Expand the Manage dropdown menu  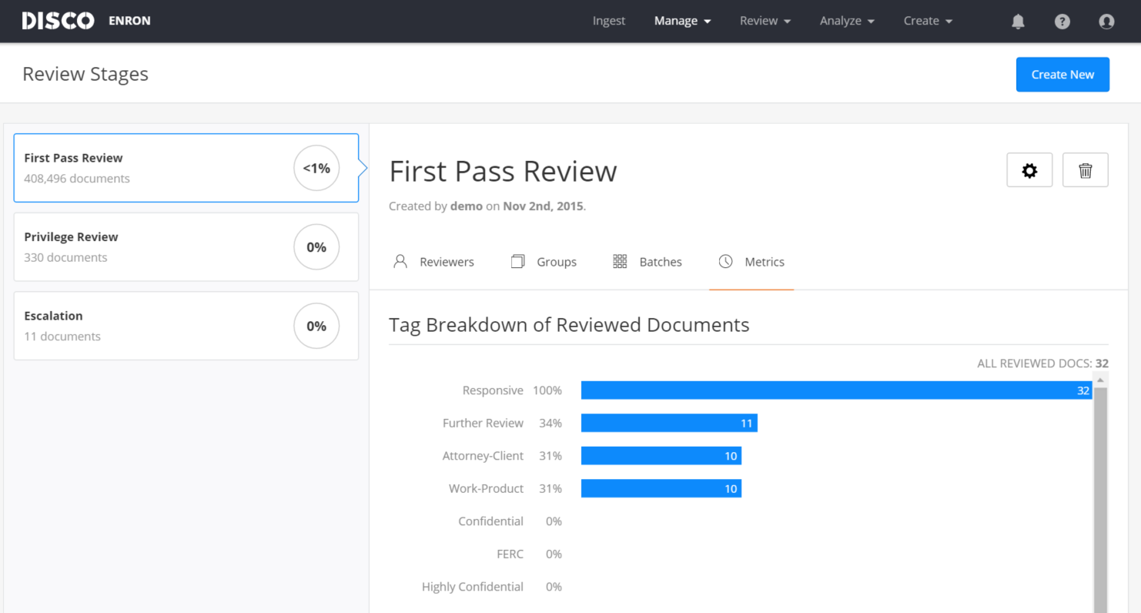[x=682, y=21]
